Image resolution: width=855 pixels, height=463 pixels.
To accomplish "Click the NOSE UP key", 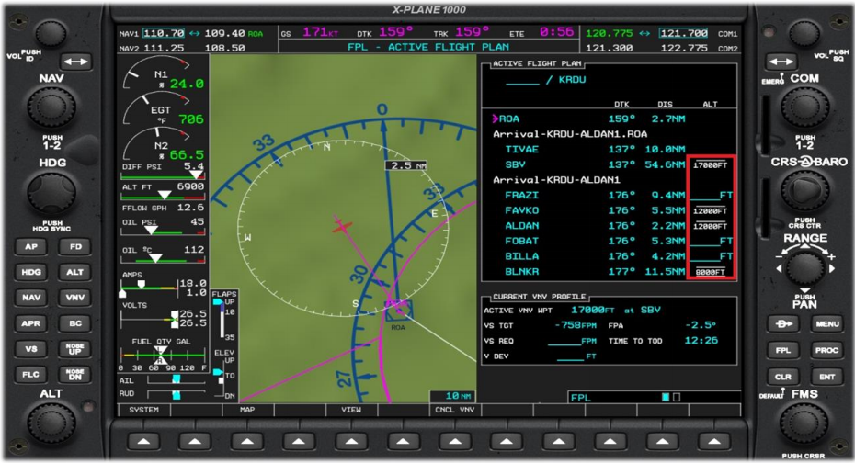I will tap(75, 348).
